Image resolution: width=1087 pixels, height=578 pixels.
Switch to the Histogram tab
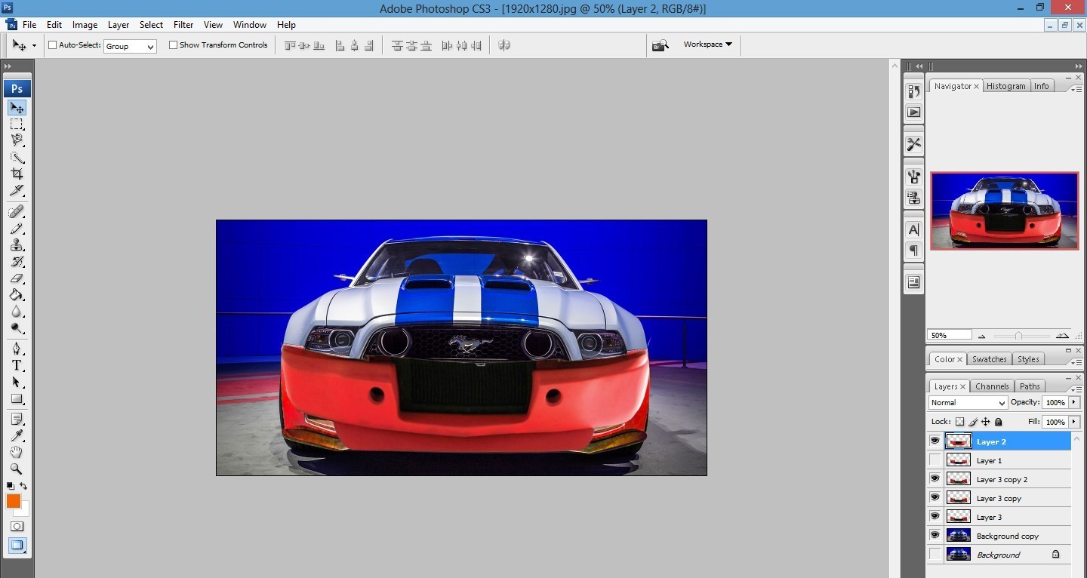click(1005, 86)
